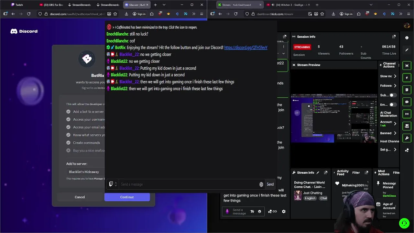Pop out the Activity Feed panel

366,172
